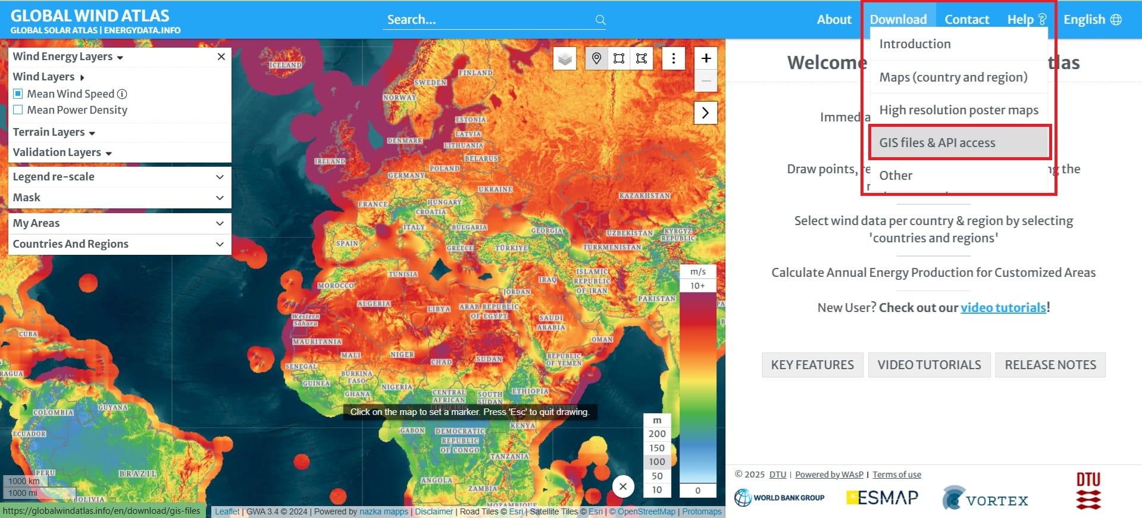Click the language globe icon
1142x518 pixels.
coord(1116,20)
